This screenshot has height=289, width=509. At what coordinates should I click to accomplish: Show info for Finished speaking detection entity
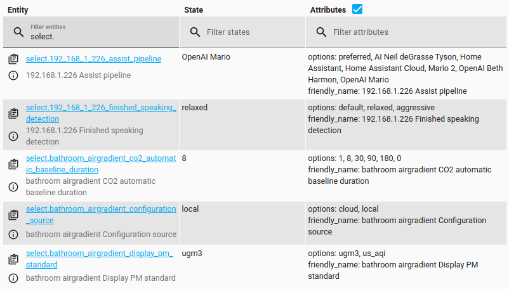tap(13, 136)
